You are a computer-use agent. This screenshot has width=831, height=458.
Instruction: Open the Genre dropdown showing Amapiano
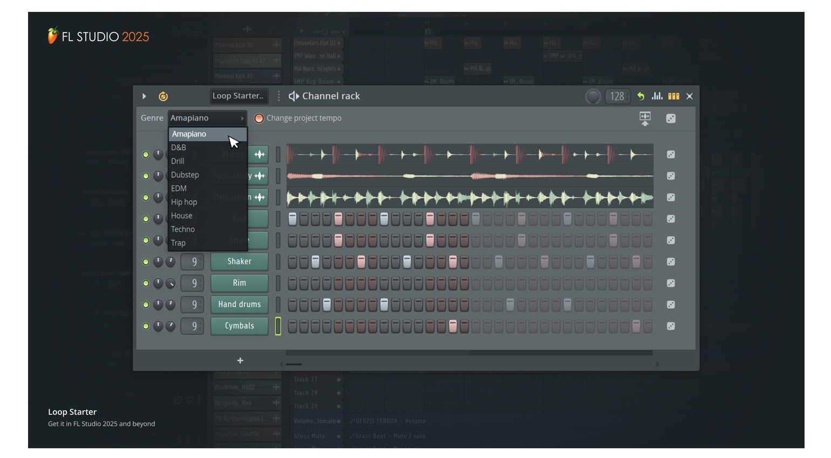click(207, 117)
